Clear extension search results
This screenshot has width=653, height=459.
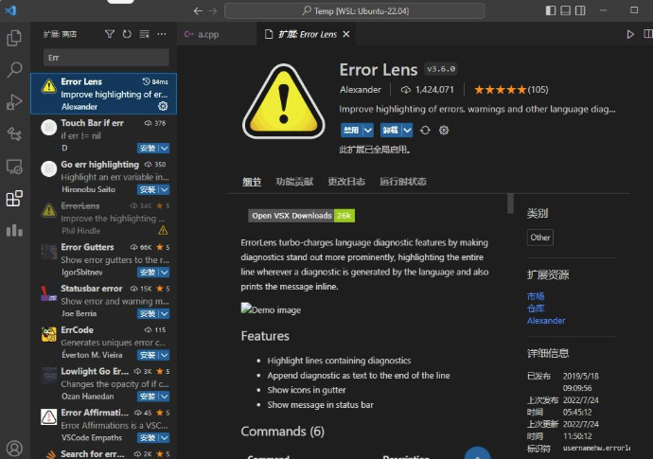click(x=144, y=34)
